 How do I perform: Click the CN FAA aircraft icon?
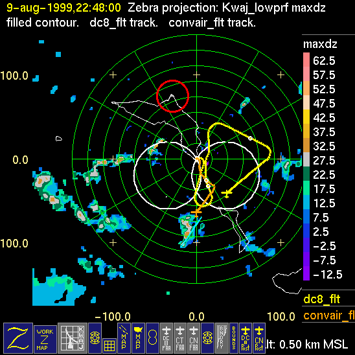pyautogui.click(x=194, y=338)
